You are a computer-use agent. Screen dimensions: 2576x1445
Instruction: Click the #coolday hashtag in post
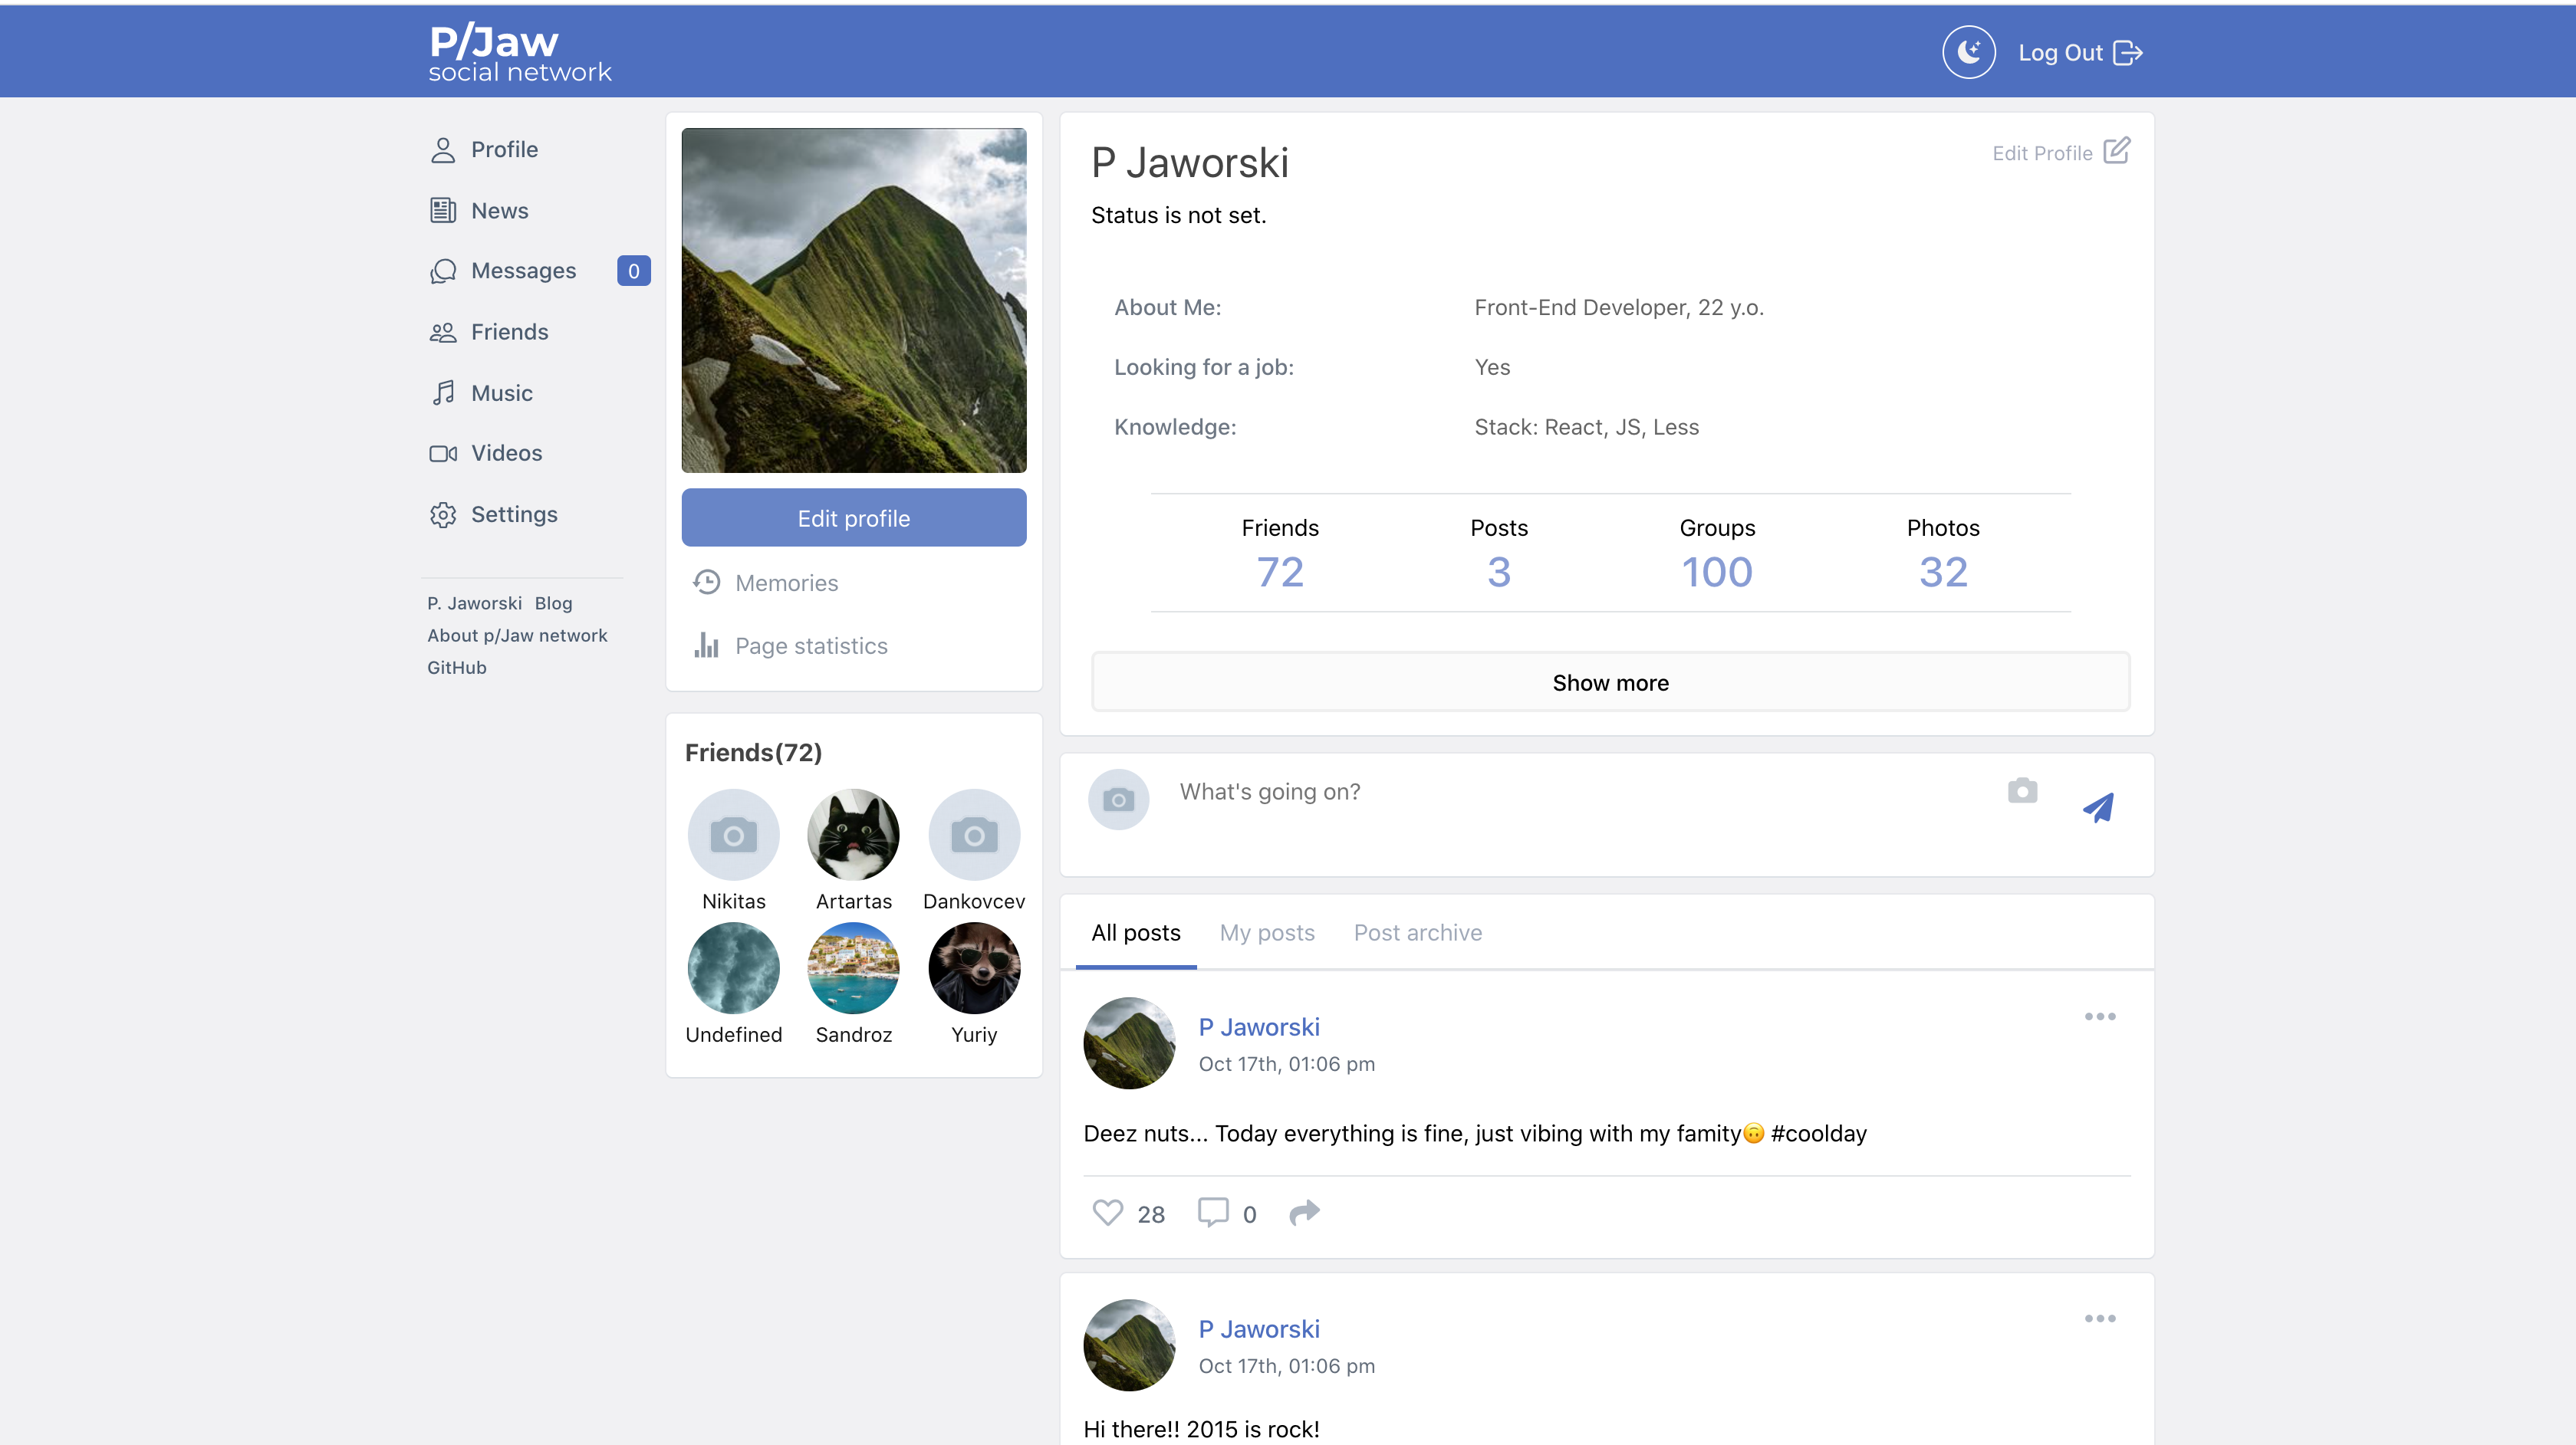pos(1818,1133)
